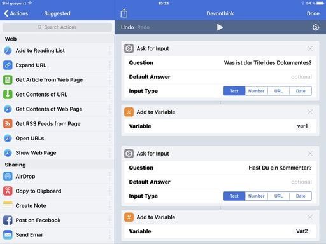Switch to the Suggested tab
Viewport: 326px width, 244px height.
coord(57,13)
